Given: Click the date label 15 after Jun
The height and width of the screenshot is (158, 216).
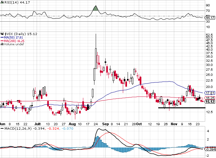Looking at the screenshot, I should coord(17,124).
